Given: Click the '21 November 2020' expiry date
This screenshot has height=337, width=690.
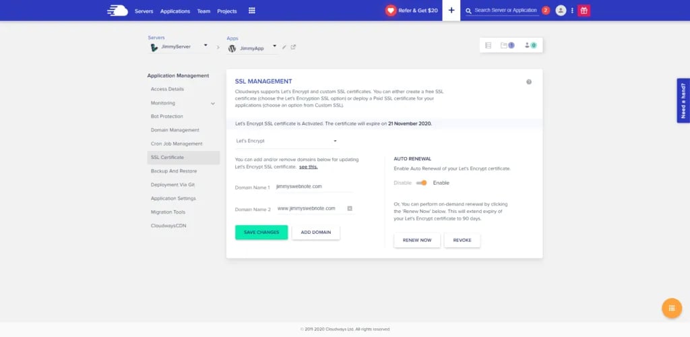Looking at the screenshot, I should click(x=410, y=123).
